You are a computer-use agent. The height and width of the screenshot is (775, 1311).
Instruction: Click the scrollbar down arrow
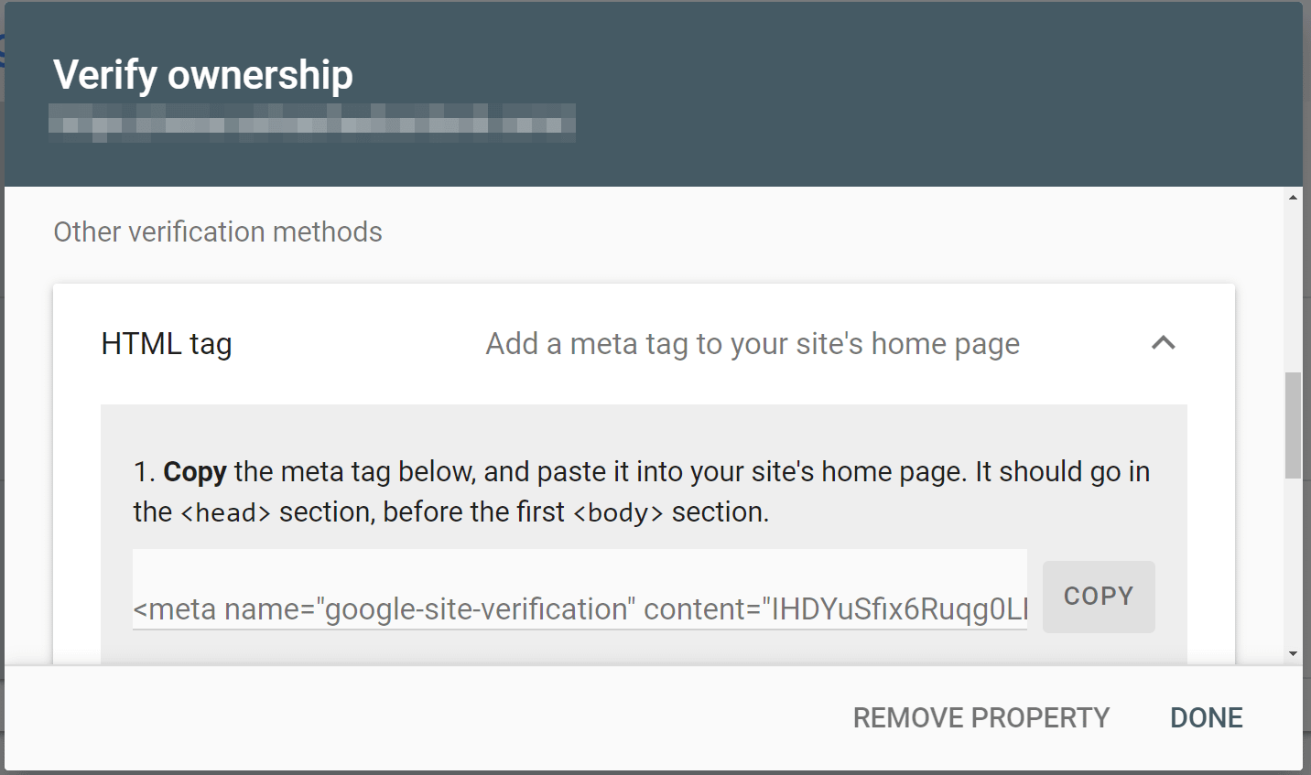click(1294, 651)
